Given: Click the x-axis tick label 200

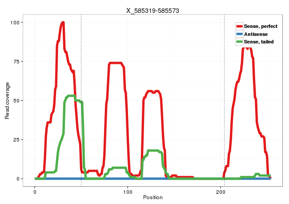Looking at the screenshot, I should point(221,191).
